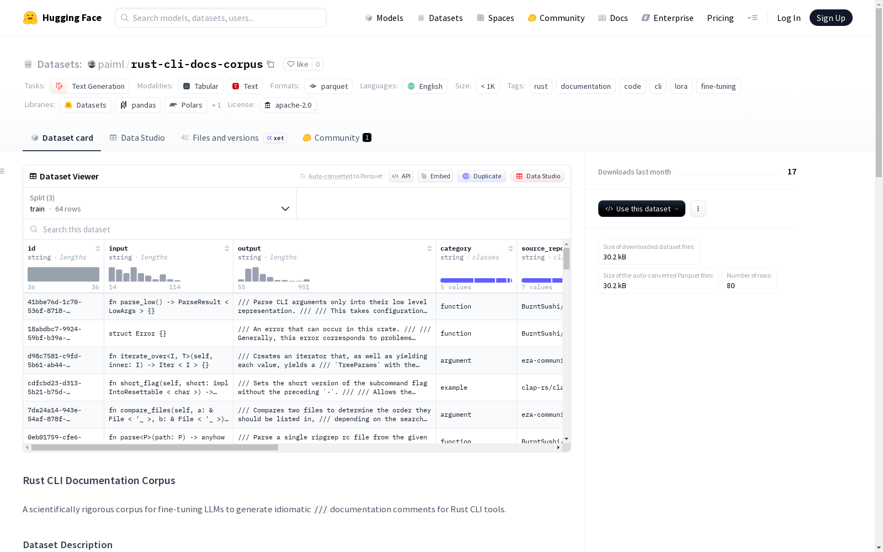Image resolution: width=883 pixels, height=552 pixels.
Task: Select the Text modality tag
Action: tap(245, 86)
